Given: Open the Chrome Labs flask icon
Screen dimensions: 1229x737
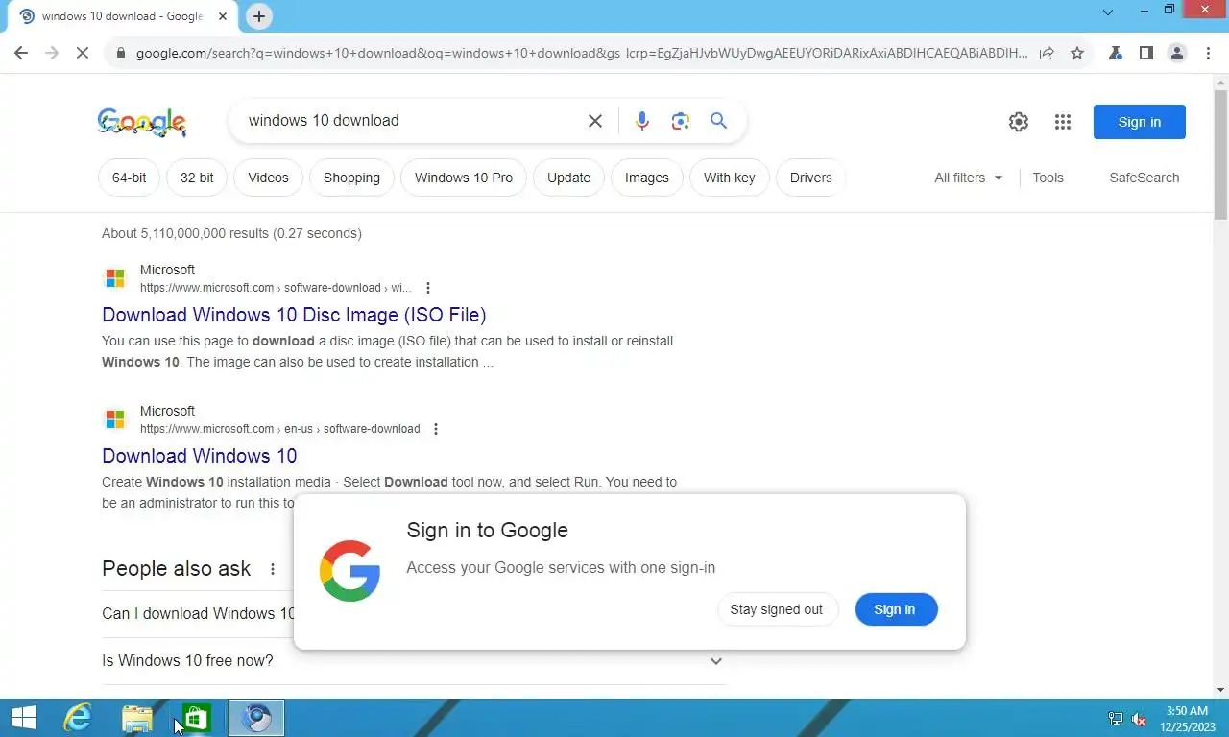Looking at the screenshot, I should point(1115,54).
